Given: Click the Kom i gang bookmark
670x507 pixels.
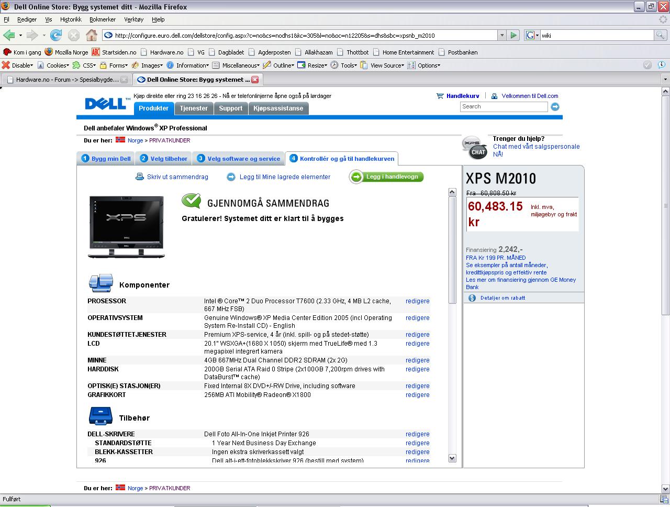Looking at the screenshot, I should pyautogui.click(x=22, y=52).
